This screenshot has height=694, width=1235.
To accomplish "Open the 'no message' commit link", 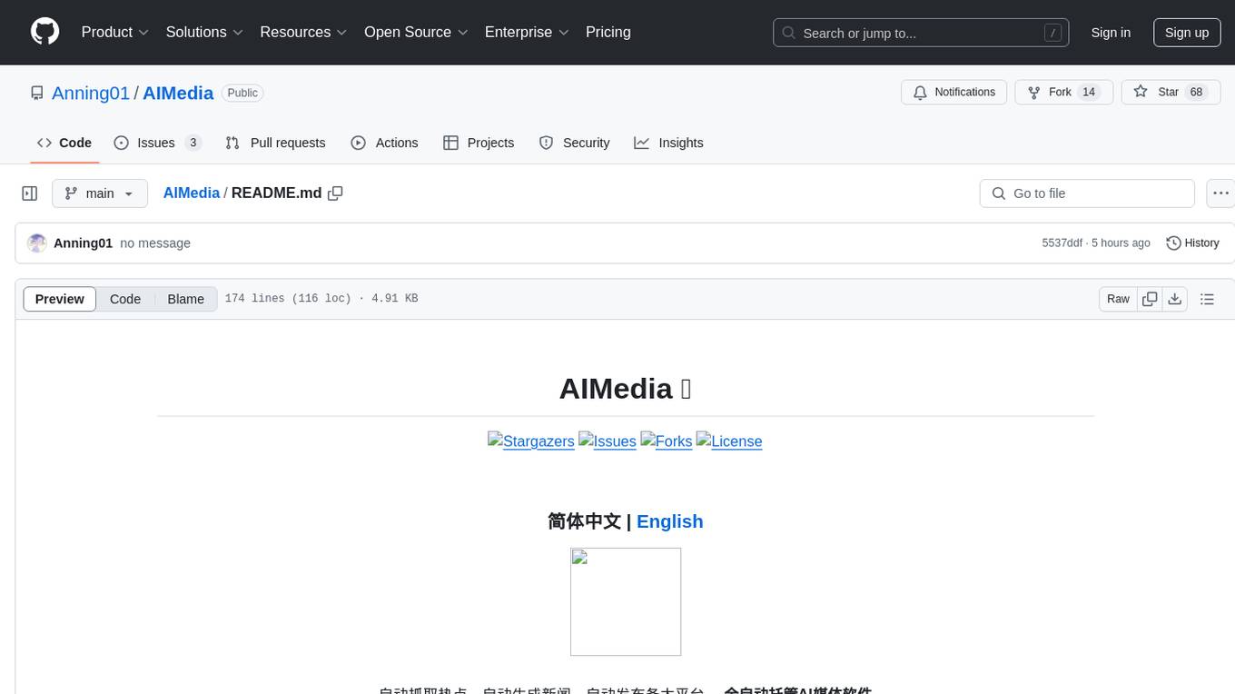I will [x=155, y=243].
